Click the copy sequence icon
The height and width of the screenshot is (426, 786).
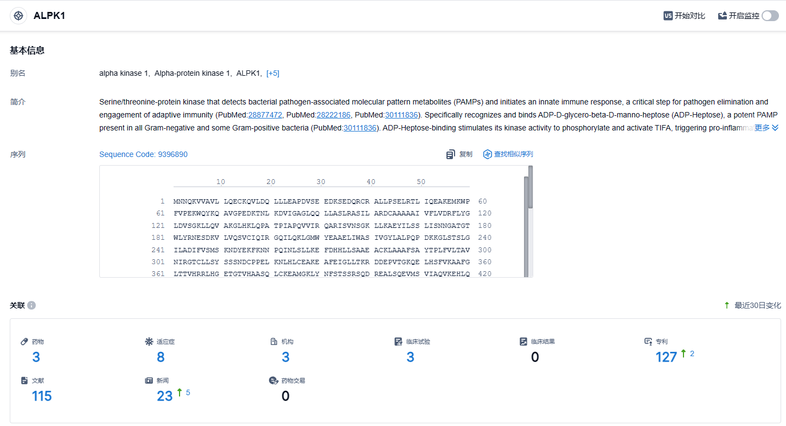pyautogui.click(x=450, y=155)
